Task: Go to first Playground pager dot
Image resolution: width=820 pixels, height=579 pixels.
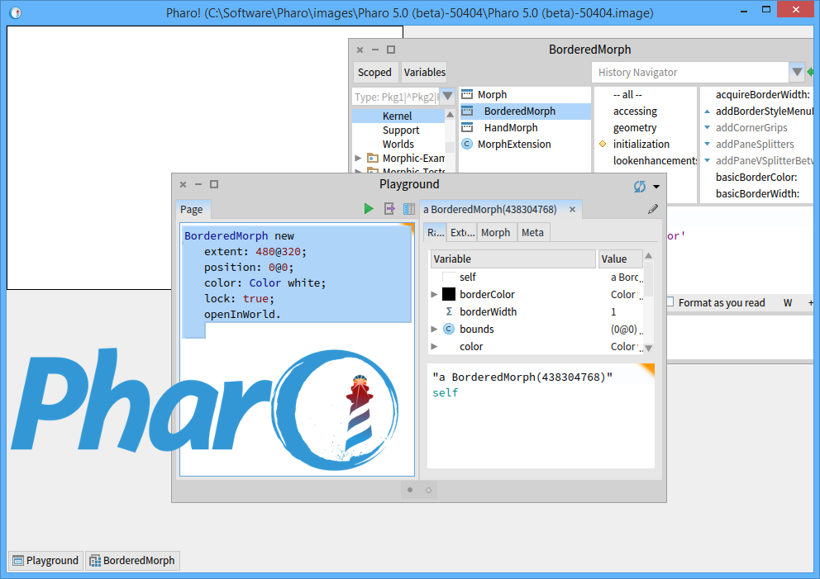Action: (x=410, y=490)
